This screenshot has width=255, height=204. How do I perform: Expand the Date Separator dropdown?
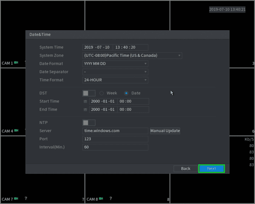[x=115, y=72]
